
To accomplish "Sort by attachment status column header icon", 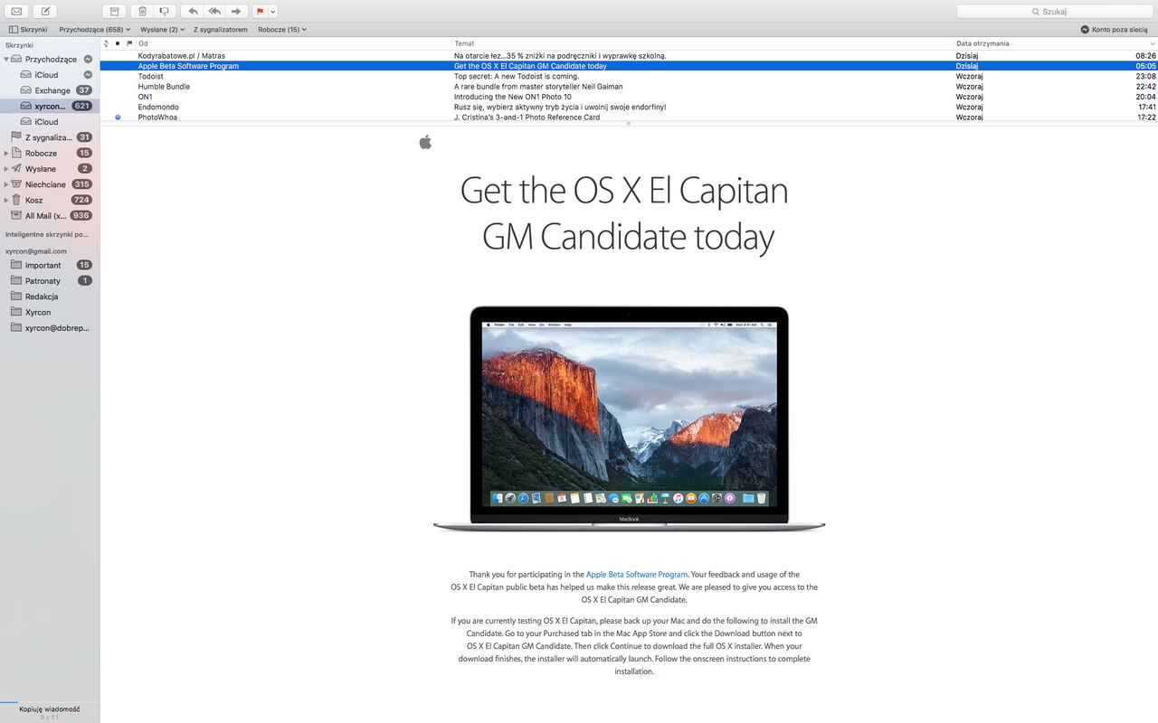I will pyautogui.click(x=106, y=43).
